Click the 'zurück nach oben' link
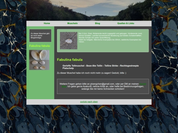Screen dimensions: 178x133 click(89, 102)
